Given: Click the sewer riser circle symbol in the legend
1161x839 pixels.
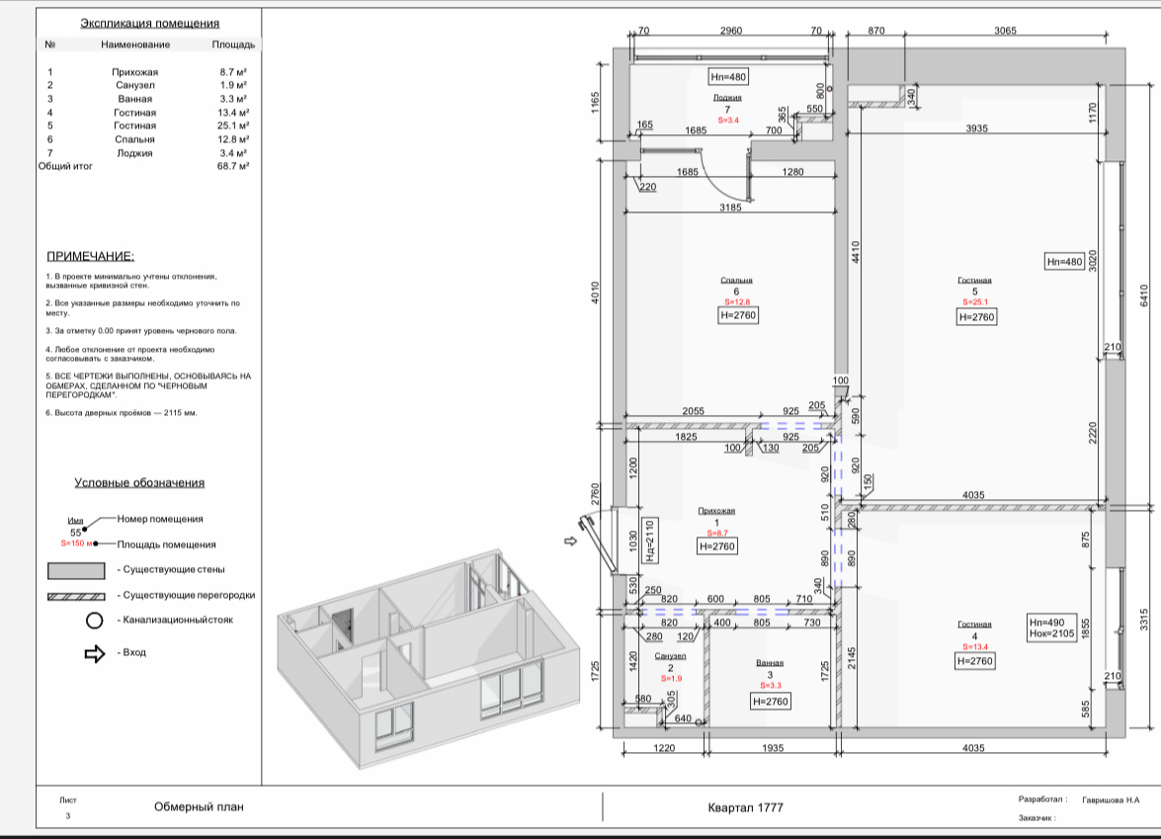Looking at the screenshot, I should [94, 620].
